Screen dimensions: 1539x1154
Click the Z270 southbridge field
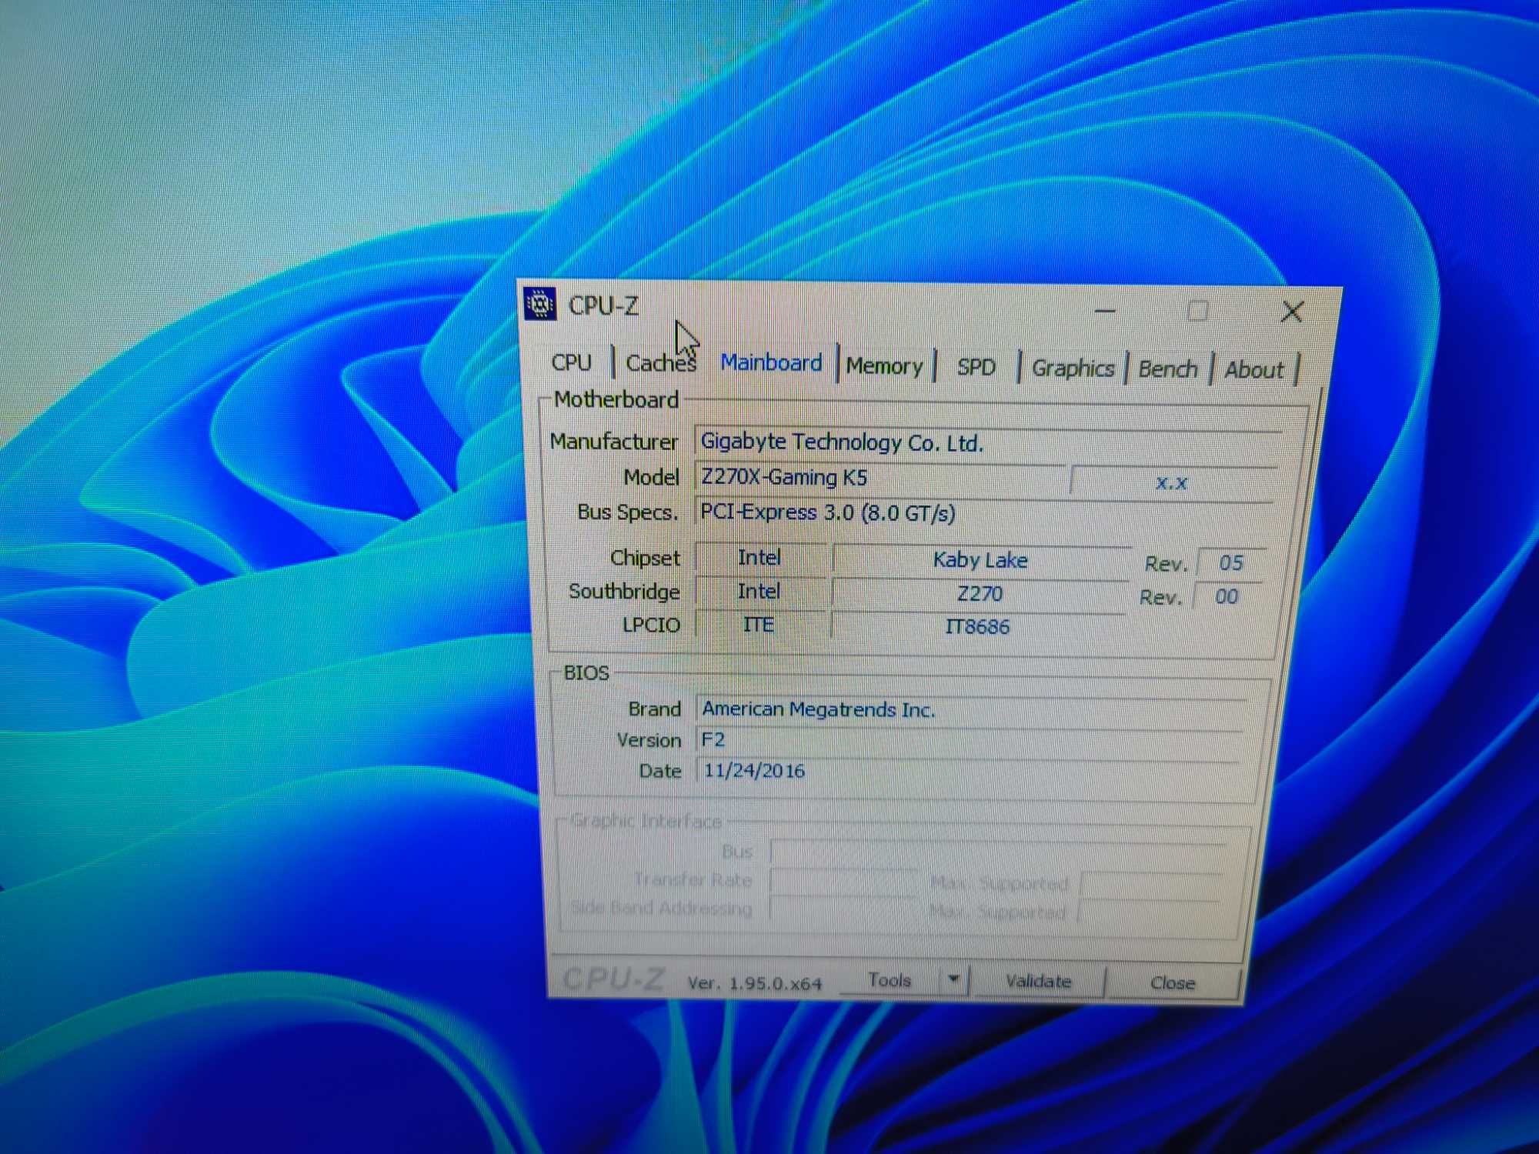coord(979,594)
